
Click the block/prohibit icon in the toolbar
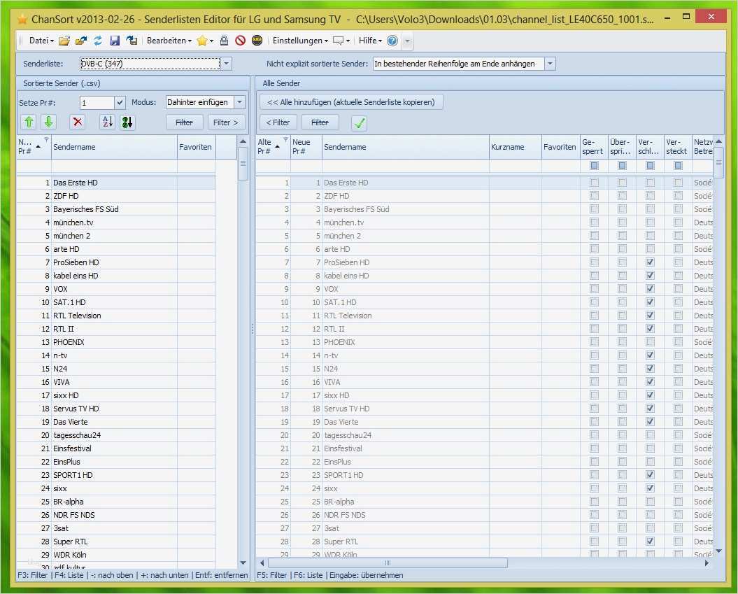(x=240, y=41)
